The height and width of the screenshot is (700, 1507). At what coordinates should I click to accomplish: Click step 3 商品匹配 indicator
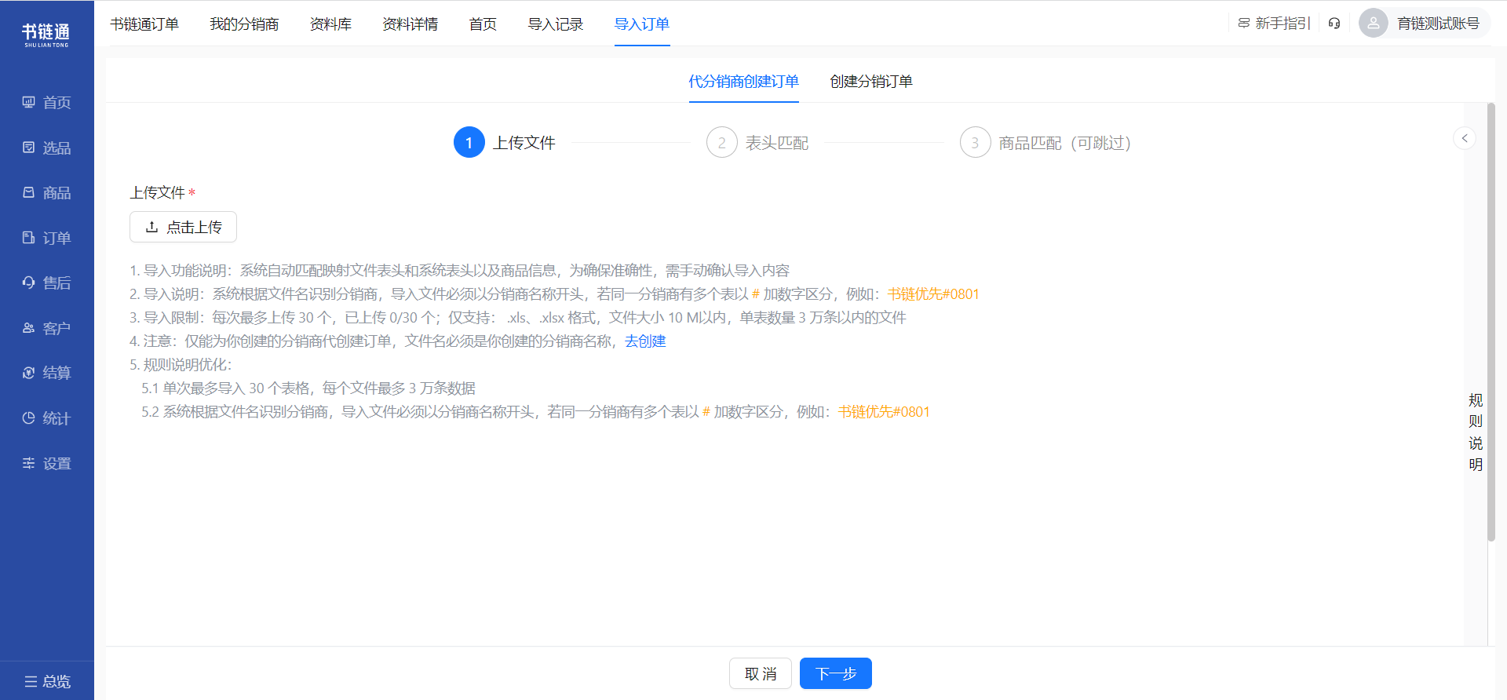1045,142
